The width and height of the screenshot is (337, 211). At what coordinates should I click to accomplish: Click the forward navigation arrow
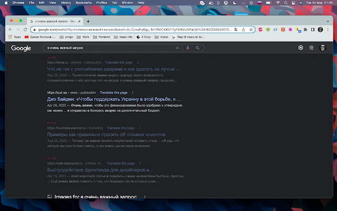(17, 30)
